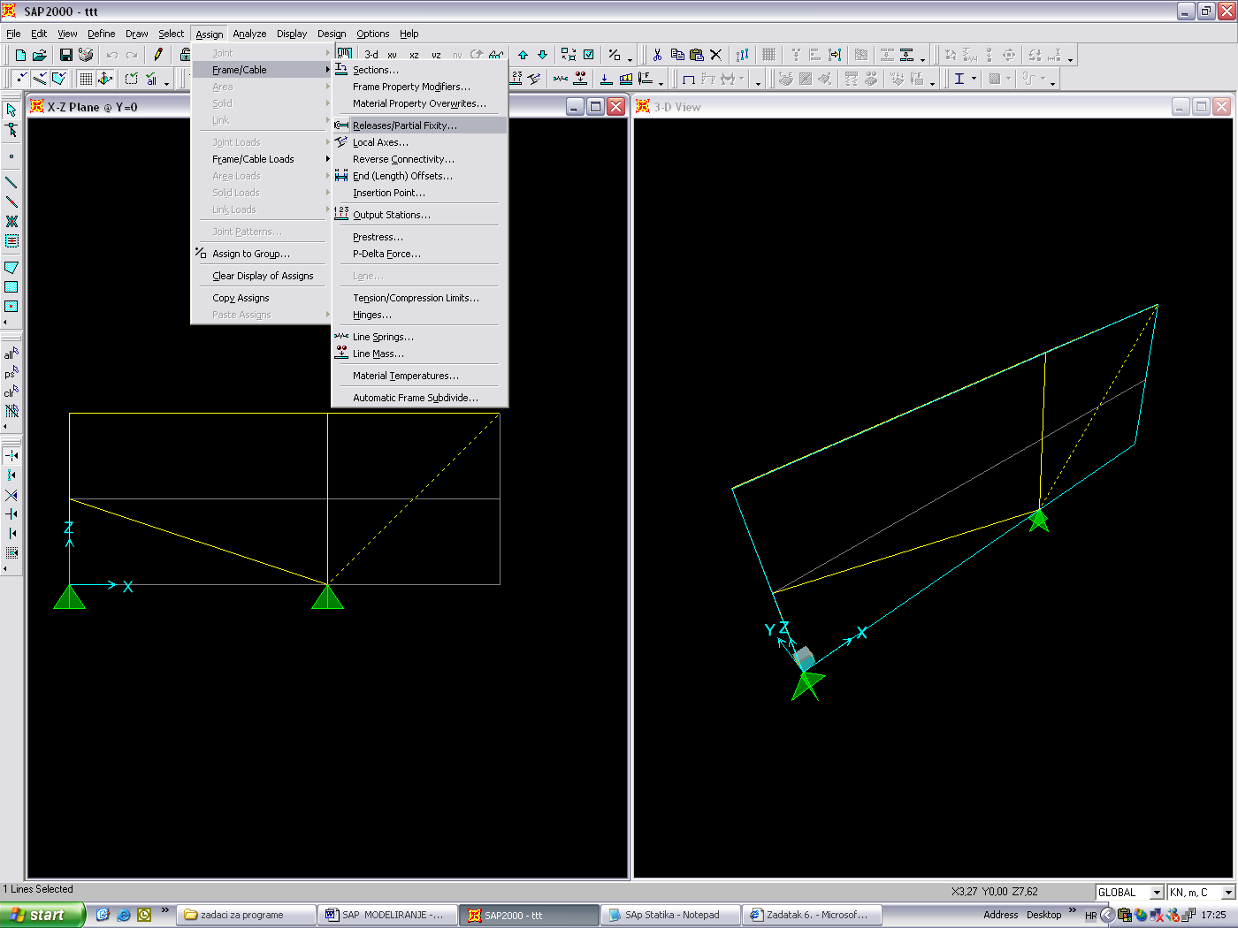Open the Define menu
The height and width of the screenshot is (928, 1238).
point(101,34)
